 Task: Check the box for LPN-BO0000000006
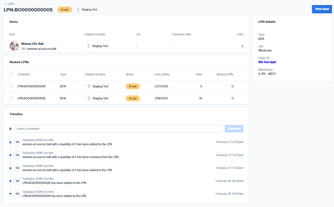point(11,98)
